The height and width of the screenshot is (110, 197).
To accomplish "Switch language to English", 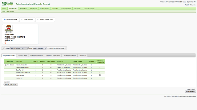I will coord(189,2).
